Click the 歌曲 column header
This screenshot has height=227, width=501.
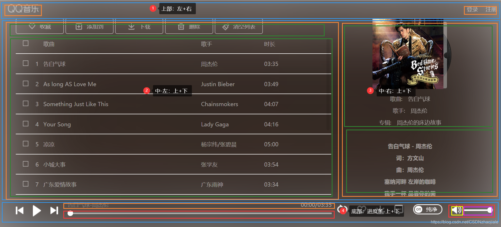(49, 44)
